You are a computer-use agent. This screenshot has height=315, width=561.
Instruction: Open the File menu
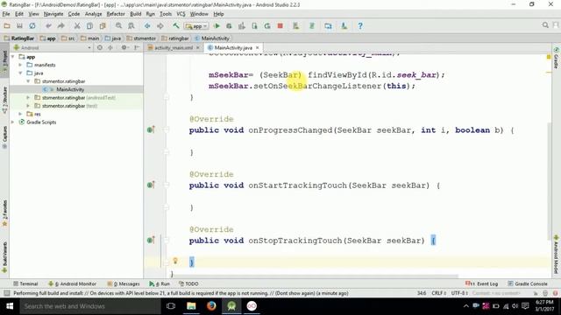(x=6, y=14)
